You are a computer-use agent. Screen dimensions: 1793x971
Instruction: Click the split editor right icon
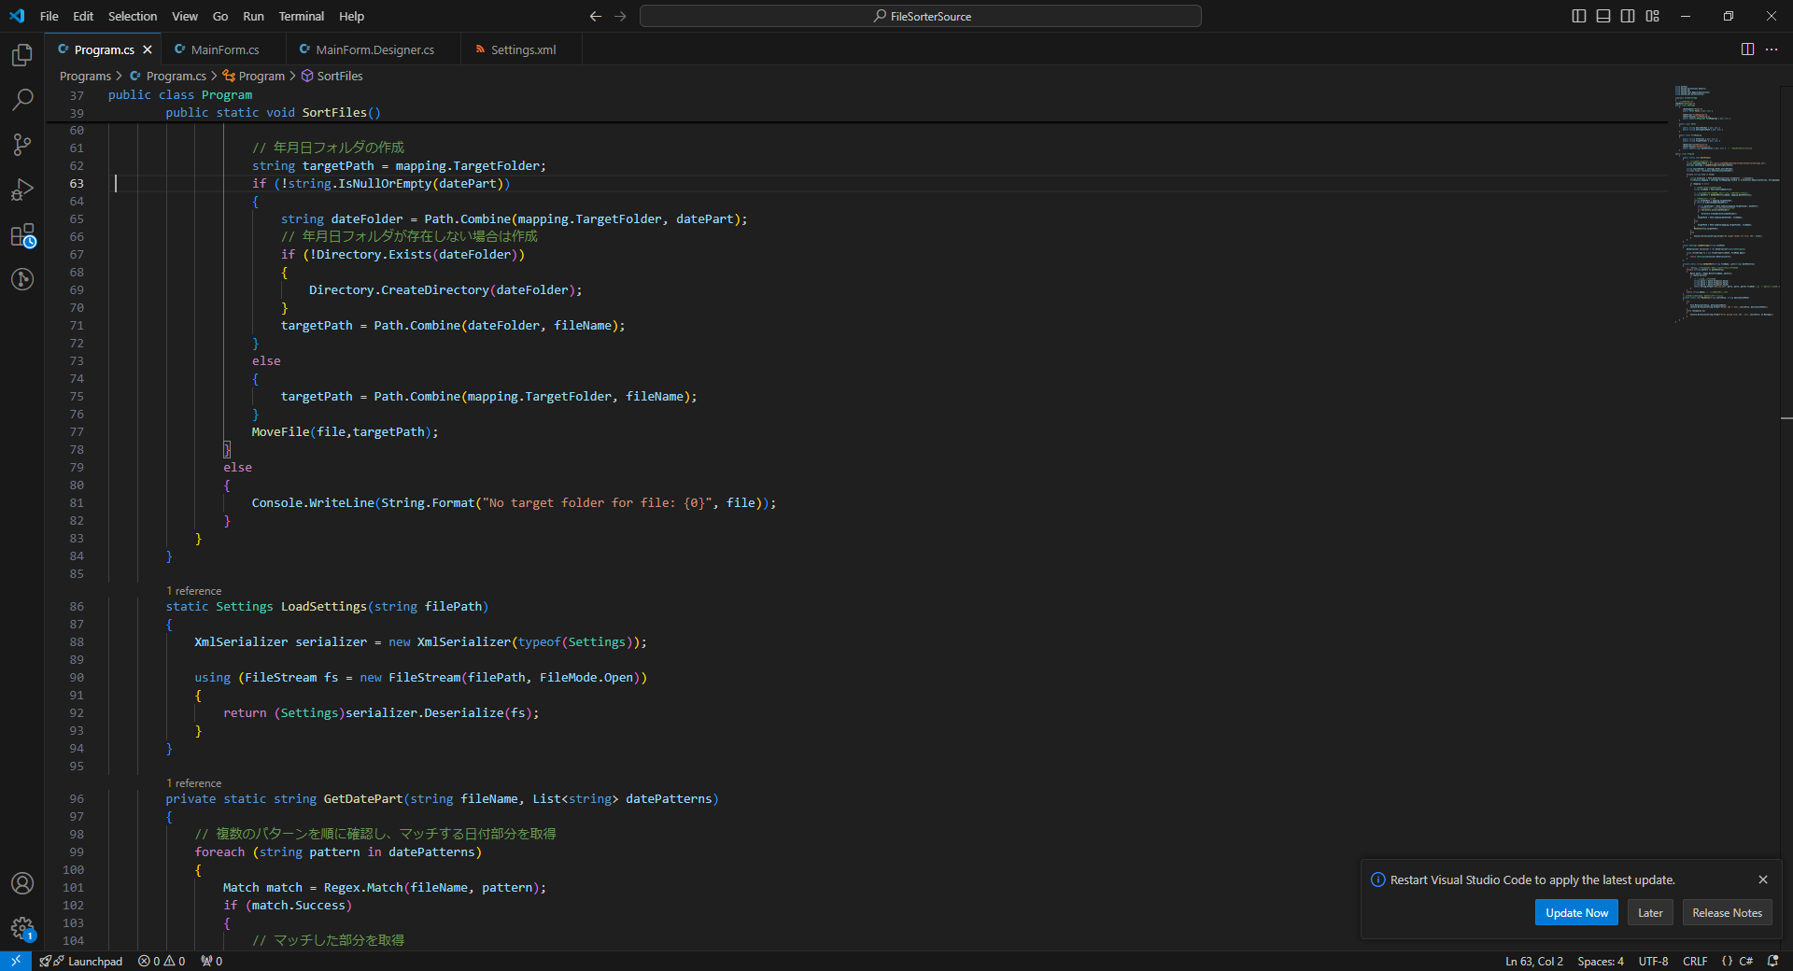click(1747, 49)
